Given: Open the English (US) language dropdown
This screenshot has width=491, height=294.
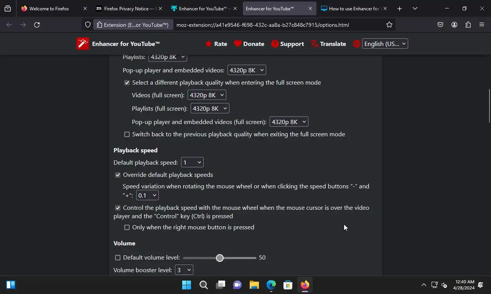Looking at the screenshot, I should (385, 44).
